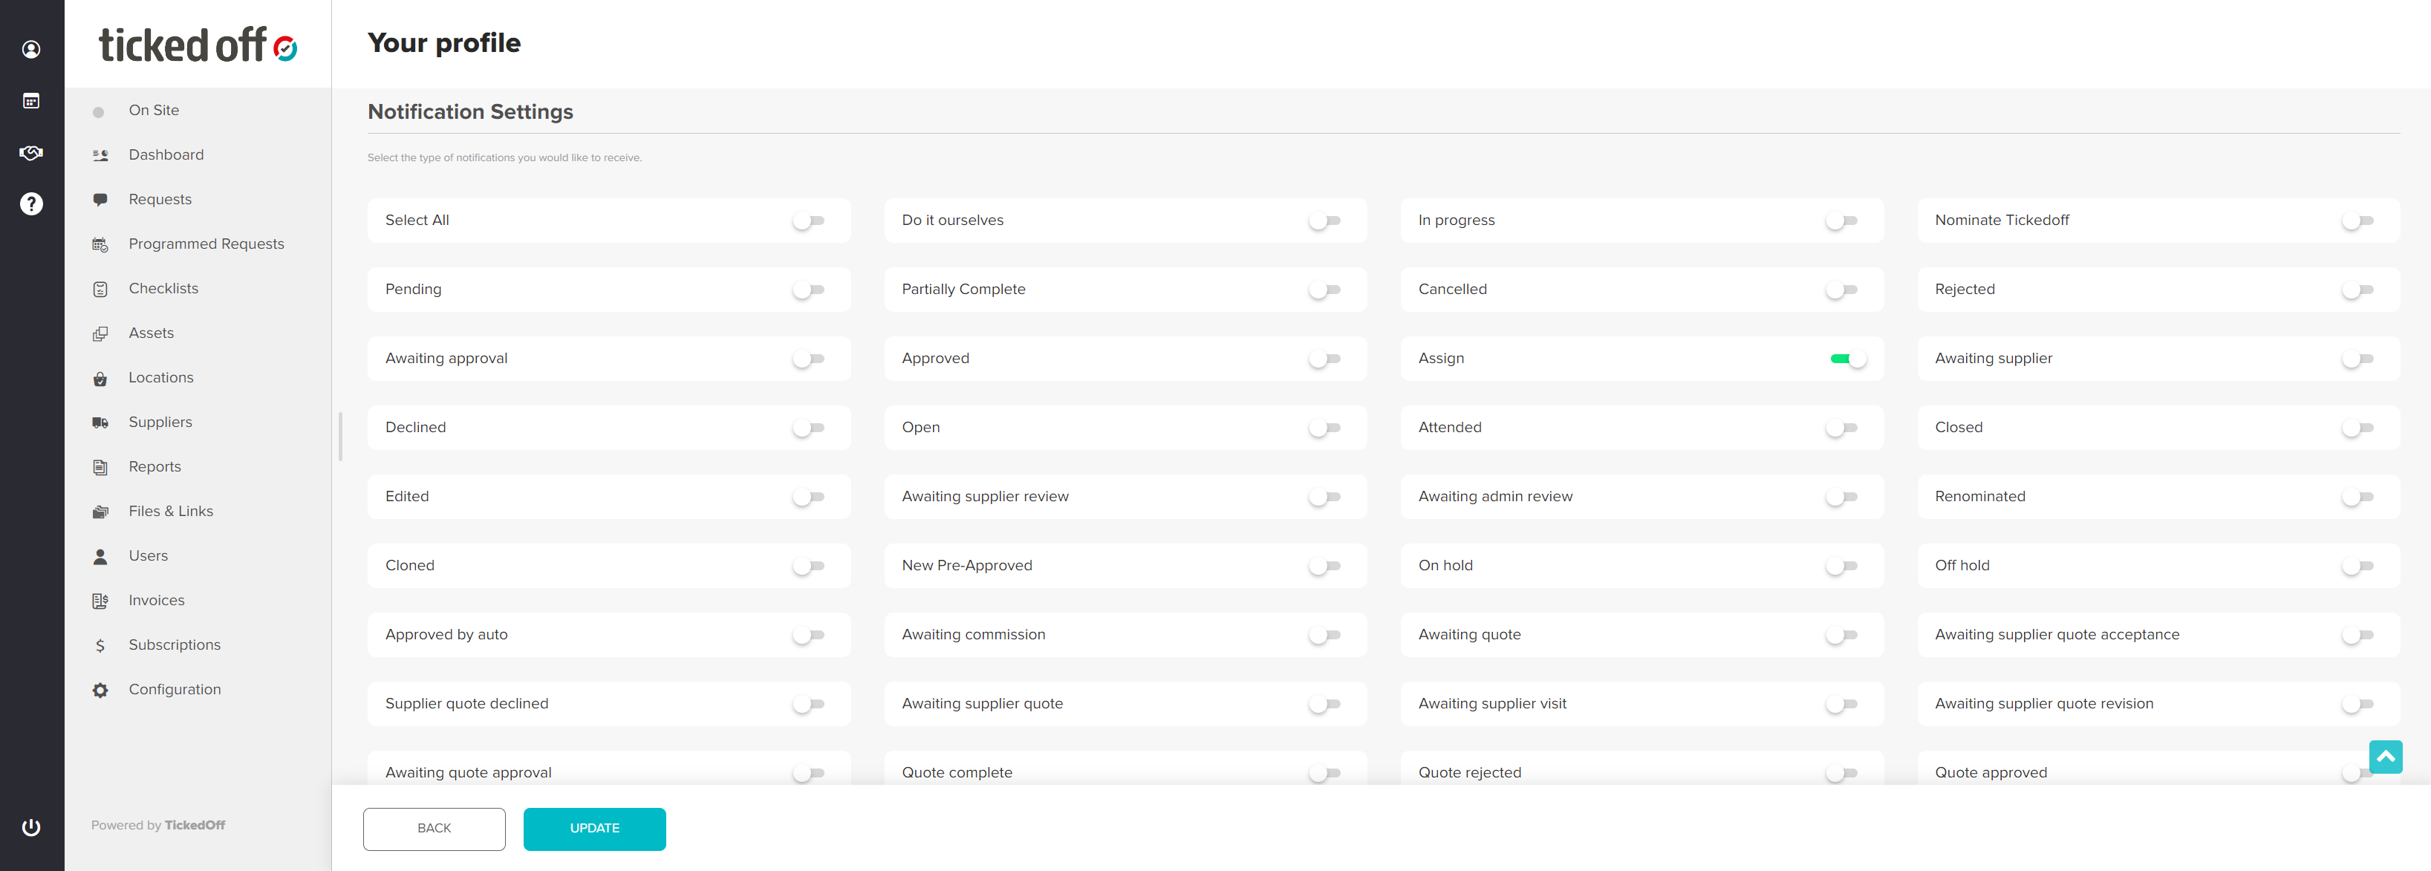
Task: Click the power logout icon
Action: (31, 826)
